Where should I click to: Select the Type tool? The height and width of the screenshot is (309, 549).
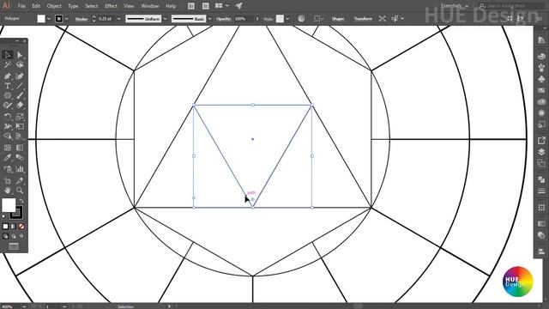point(8,86)
